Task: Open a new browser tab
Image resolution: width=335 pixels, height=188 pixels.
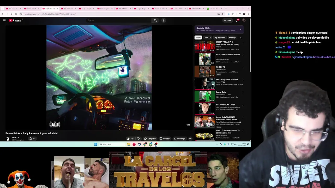Action: 226,9
